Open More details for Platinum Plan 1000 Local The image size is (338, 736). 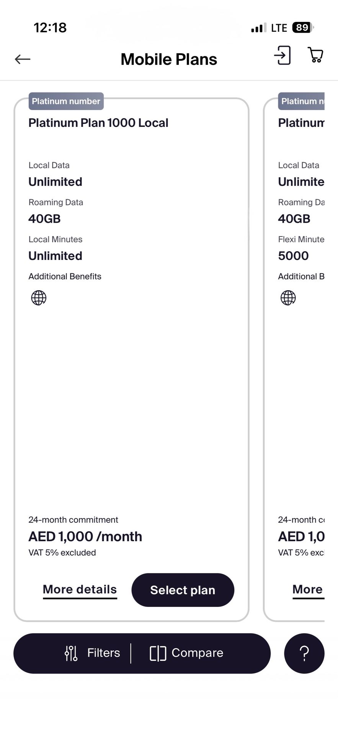coord(80,590)
